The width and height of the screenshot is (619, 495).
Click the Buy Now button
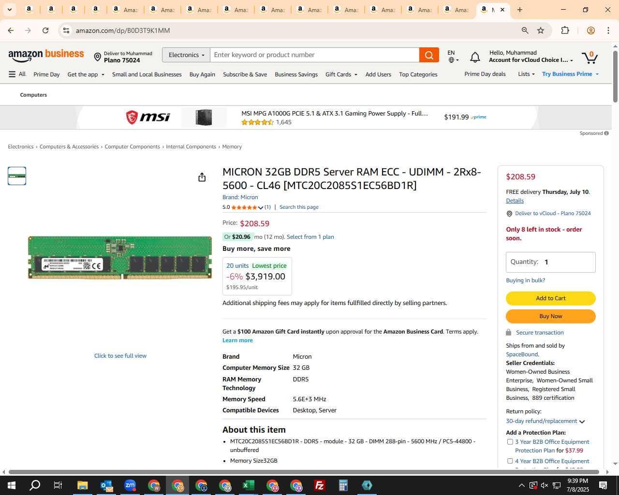(551, 316)
